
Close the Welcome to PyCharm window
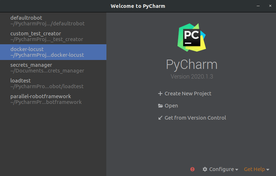point(270,6)
